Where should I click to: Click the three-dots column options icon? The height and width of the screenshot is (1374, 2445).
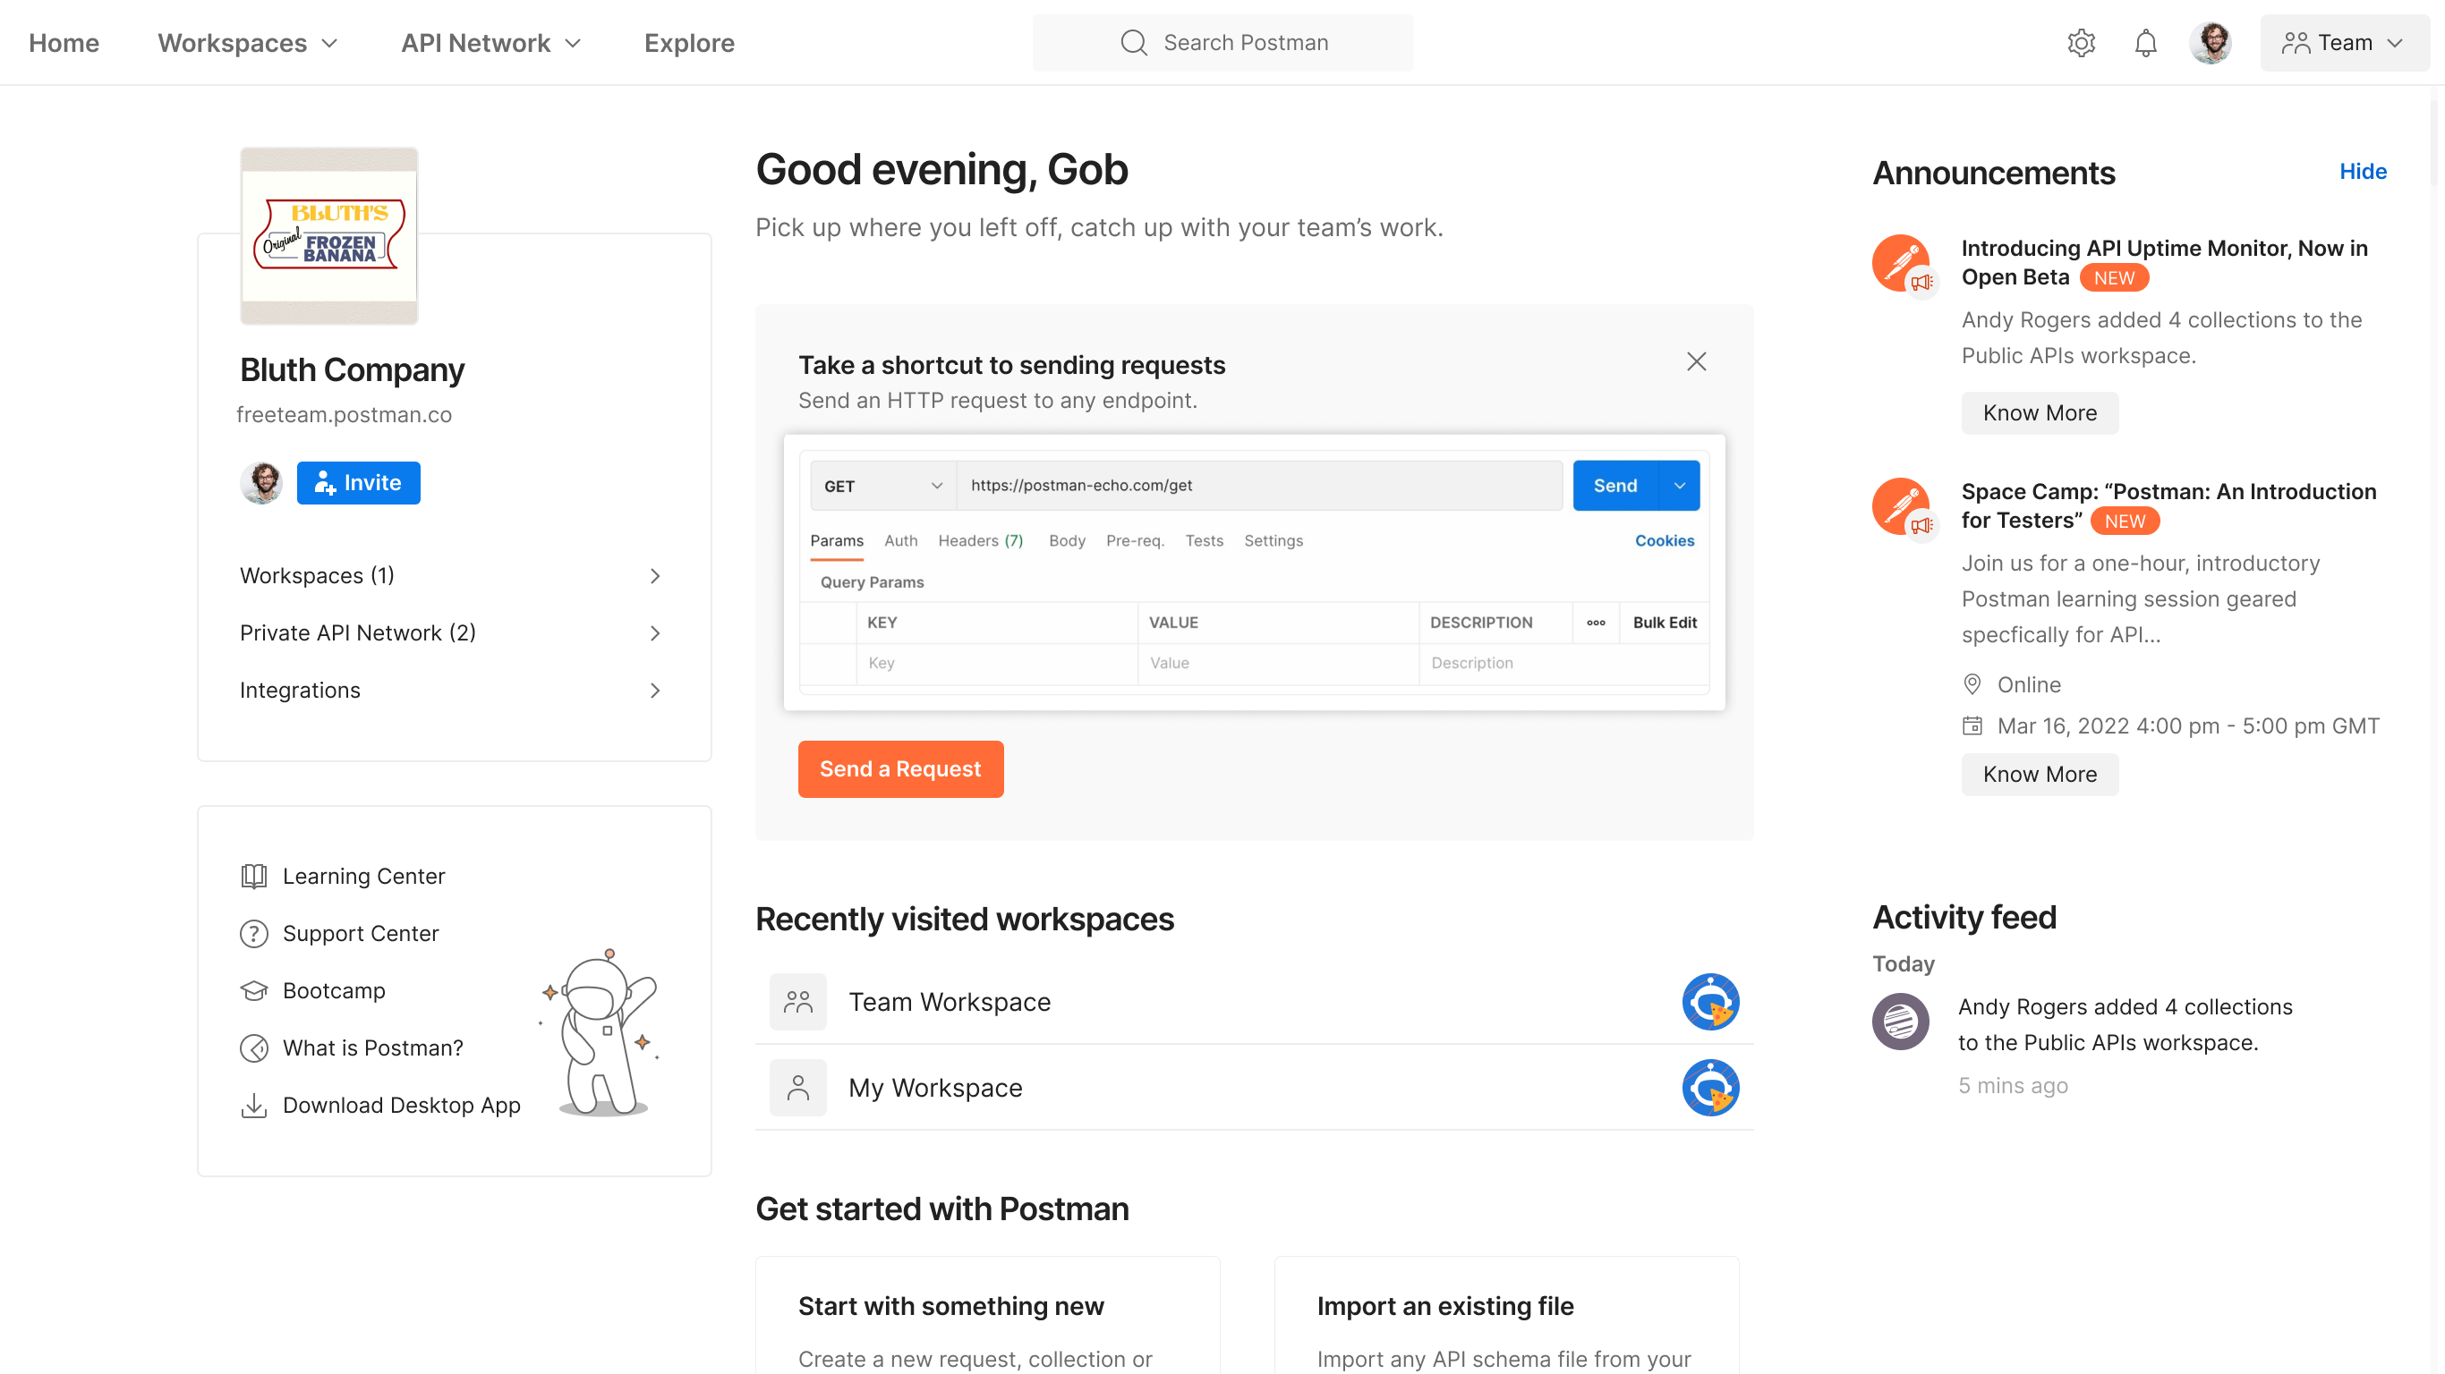click(1596, 623)
